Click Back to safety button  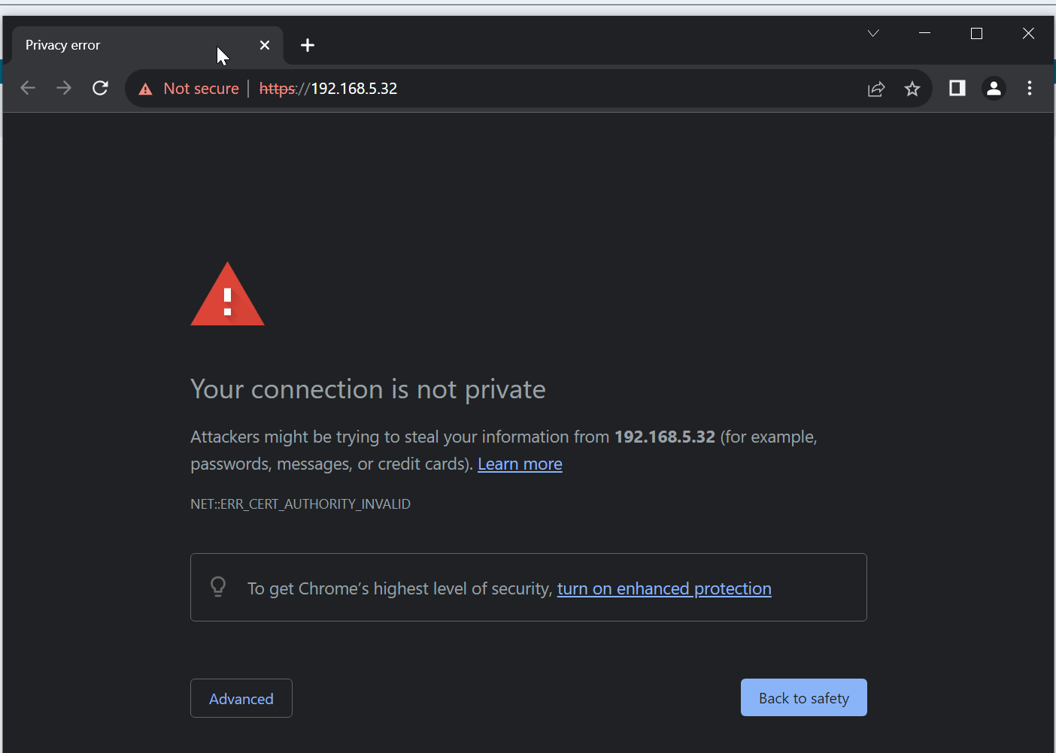804,697
